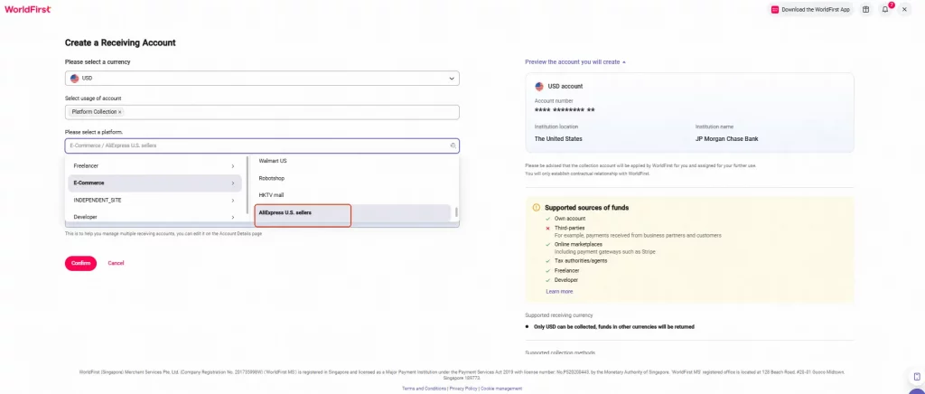Click the WorldFirst logo
The image size is (925, 394).
coord(27,9)
